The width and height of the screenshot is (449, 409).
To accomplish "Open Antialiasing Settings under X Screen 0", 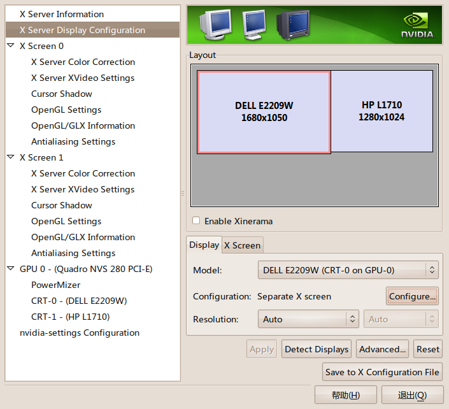I will click(x=73, y=141).
